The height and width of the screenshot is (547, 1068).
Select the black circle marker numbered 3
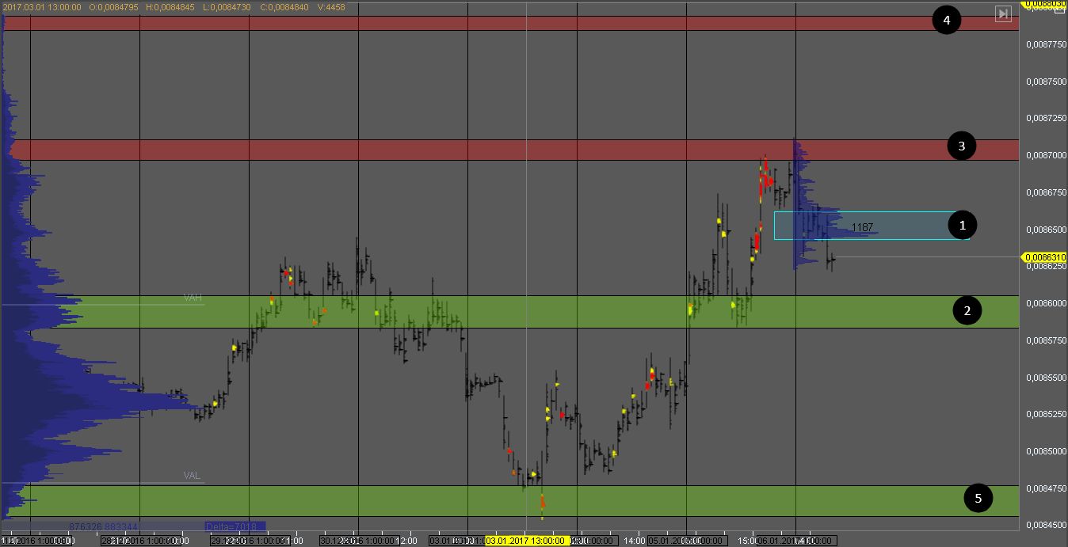[961, 146]
